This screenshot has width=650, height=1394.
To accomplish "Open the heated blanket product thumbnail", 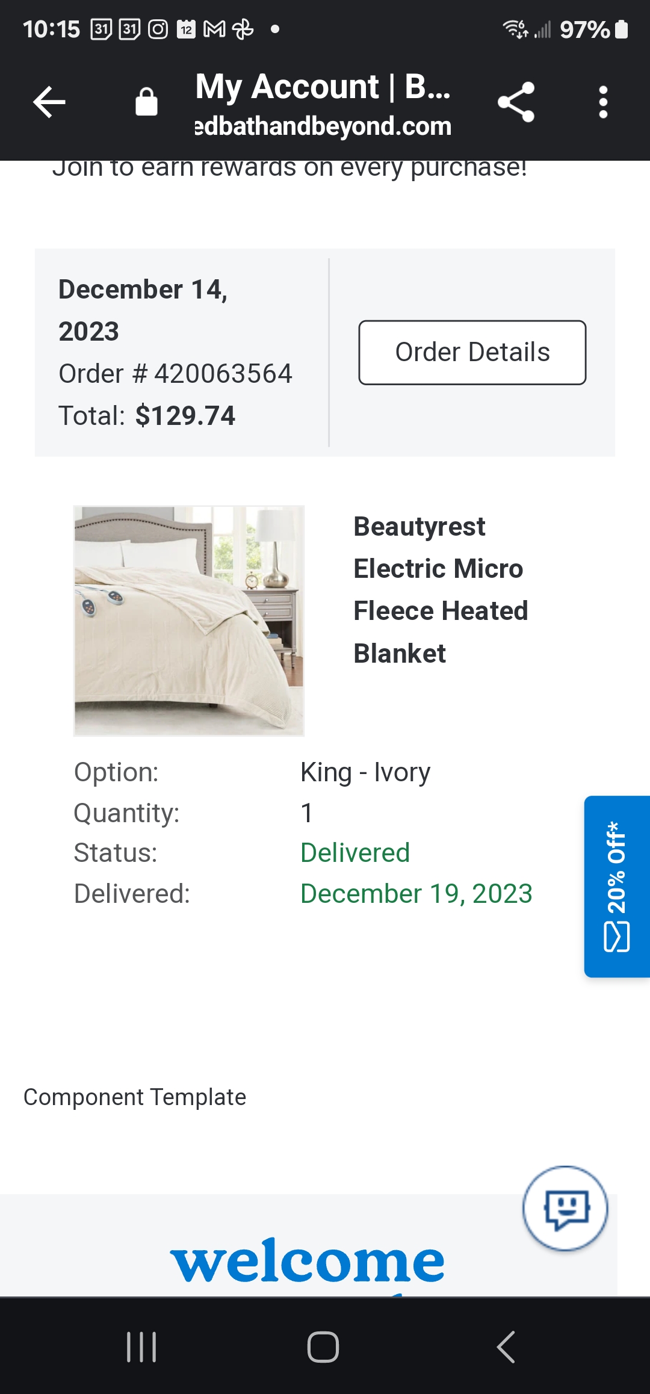I will click(189, 621).
